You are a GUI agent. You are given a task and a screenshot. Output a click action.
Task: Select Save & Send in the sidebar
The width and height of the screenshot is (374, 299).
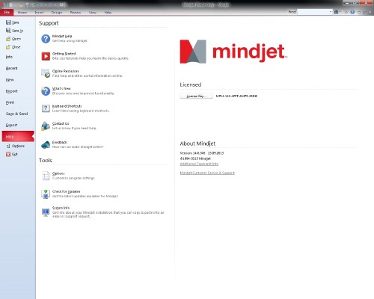pyautogui.click(x=16, y=114)
